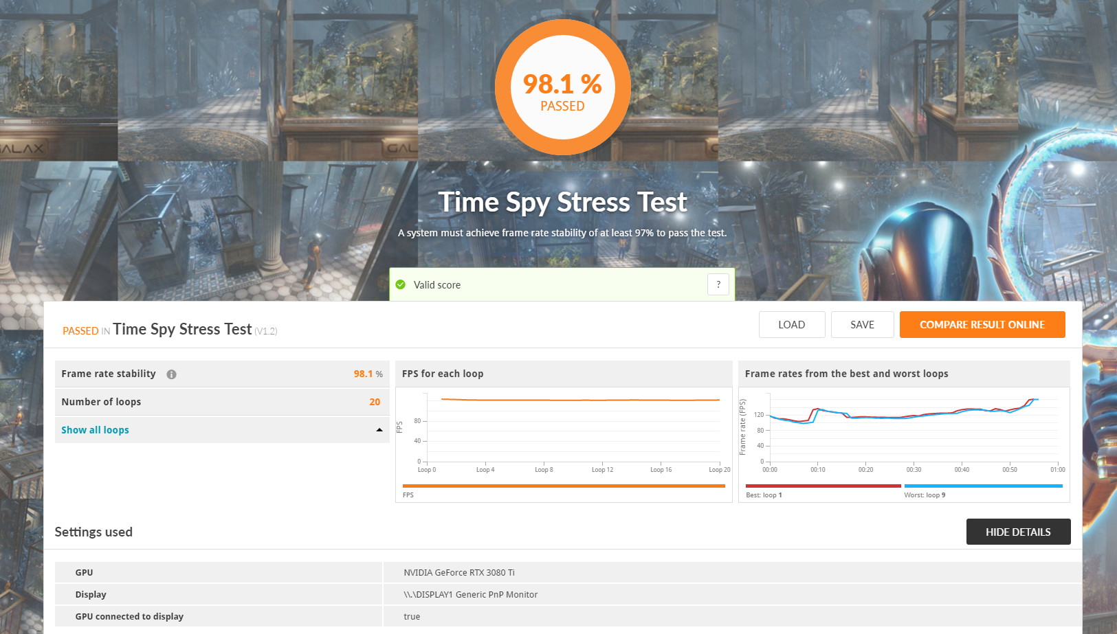1117x634 pixels.
Task: Click the Time Spy Stress Test title
Action: click(x=562, y=202)
